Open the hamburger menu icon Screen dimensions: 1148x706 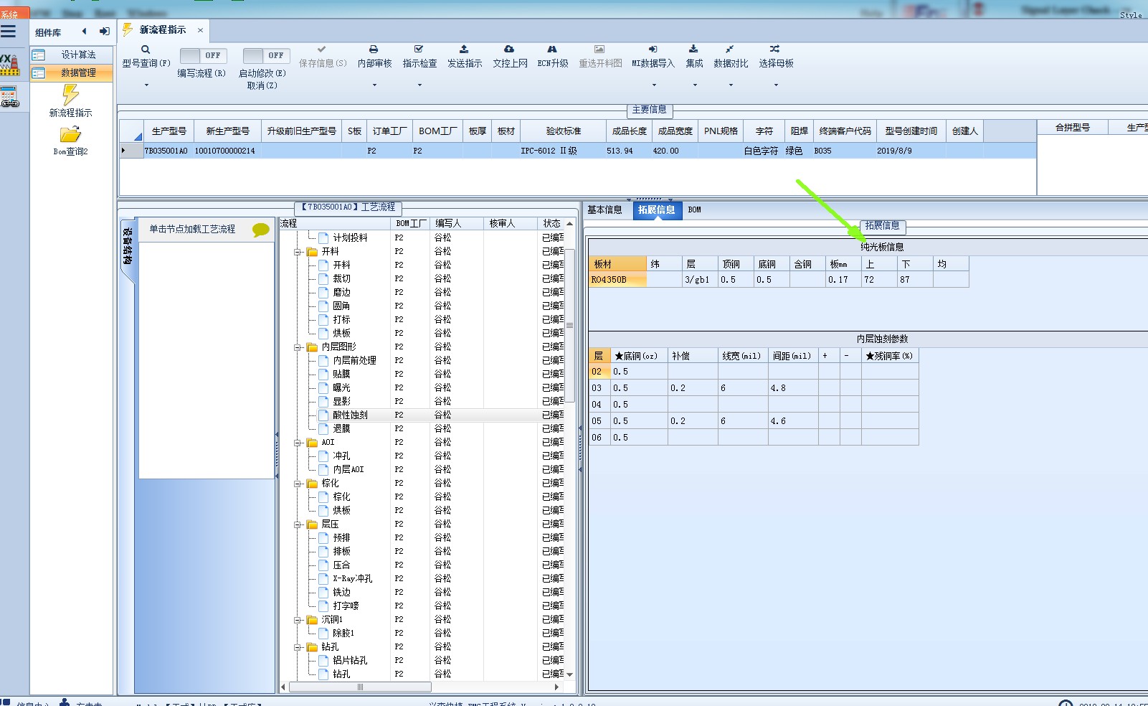click(x=8, y=32)
